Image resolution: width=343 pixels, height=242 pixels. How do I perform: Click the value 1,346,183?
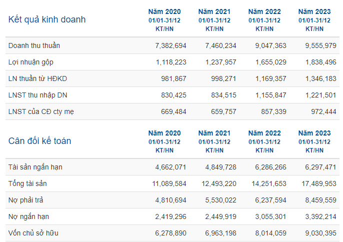pos(321,79)
